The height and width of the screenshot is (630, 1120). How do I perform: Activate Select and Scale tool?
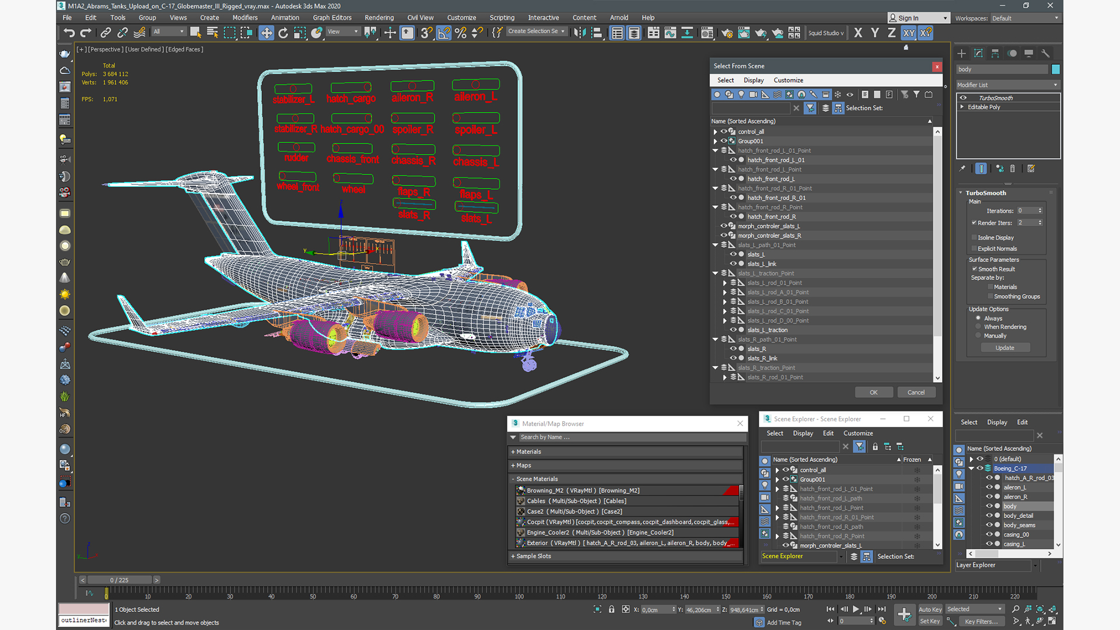(x=300, y=33)
